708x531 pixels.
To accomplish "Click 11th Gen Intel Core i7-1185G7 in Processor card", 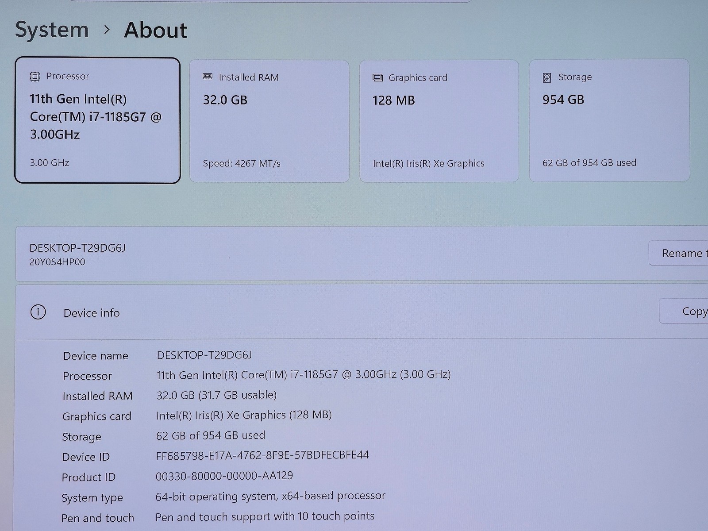I will coord(96,117).
